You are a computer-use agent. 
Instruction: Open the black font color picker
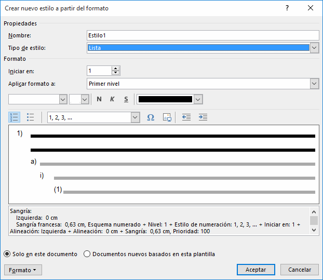pyautogui.click(x=198, y=99)
